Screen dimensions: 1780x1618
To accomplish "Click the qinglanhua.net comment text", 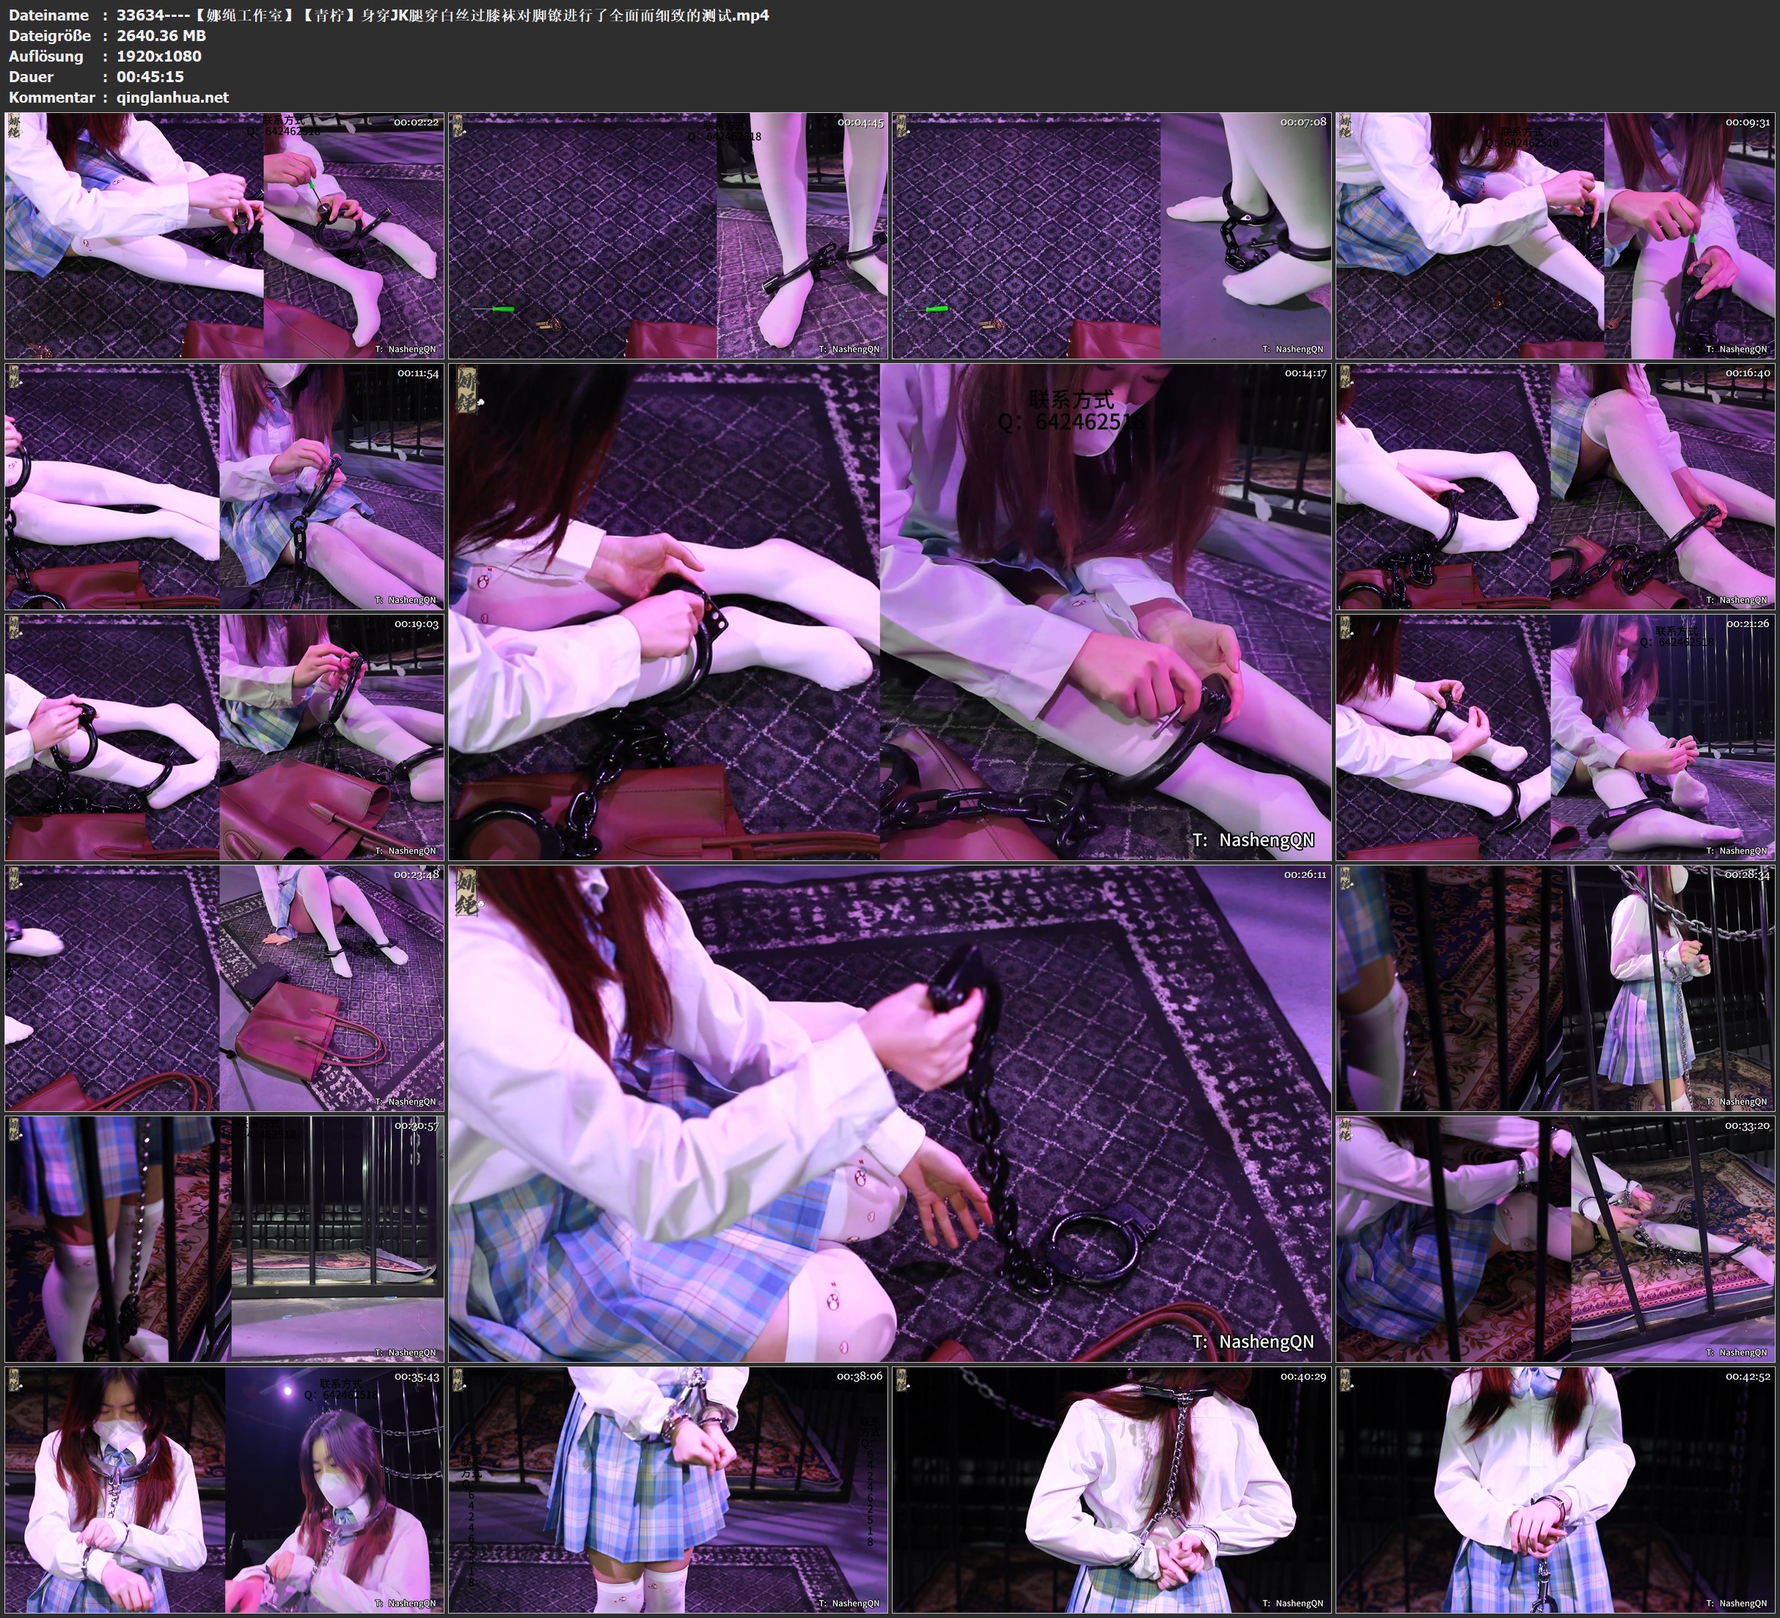I will point(173,97).
